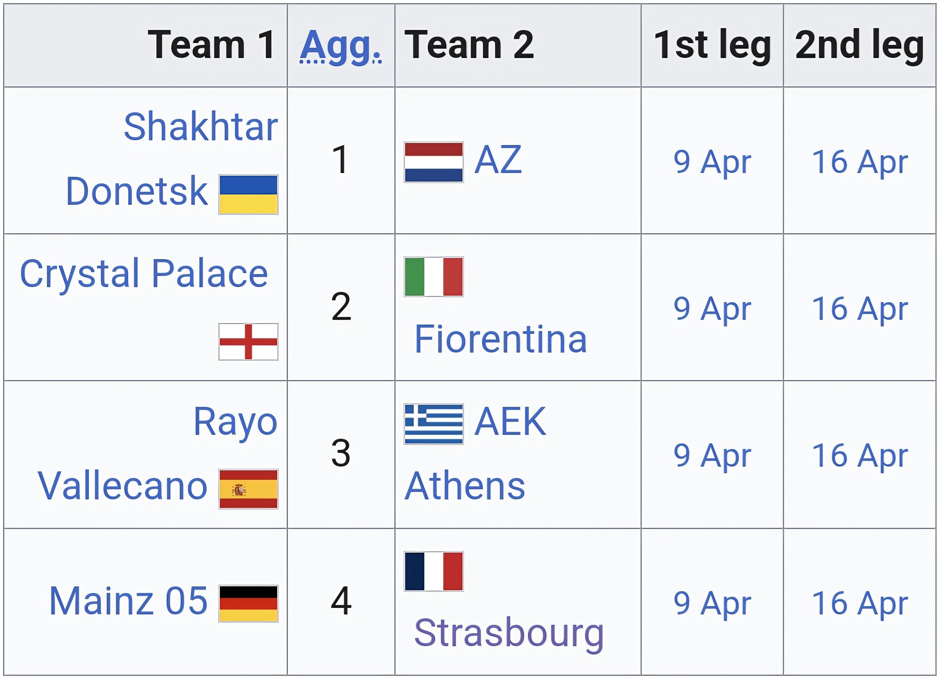Open the Fiorentina link

coord(500,339)
